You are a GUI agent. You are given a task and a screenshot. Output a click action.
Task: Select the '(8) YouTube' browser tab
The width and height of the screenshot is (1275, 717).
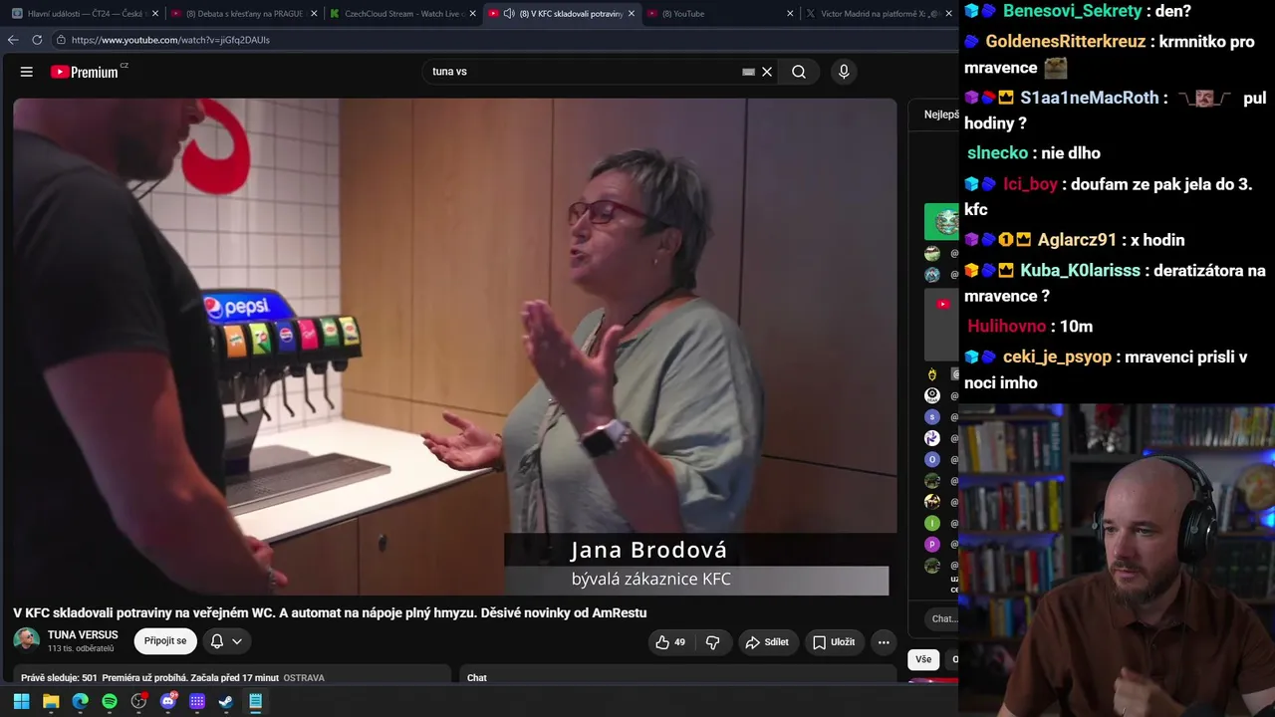[720, 14]
